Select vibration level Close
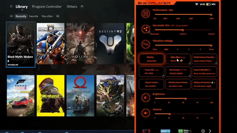The width and height of the screenshot is (237, 133). [155, 49]
